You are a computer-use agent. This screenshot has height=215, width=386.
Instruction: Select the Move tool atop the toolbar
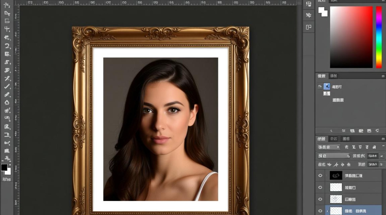pos(7,5)
